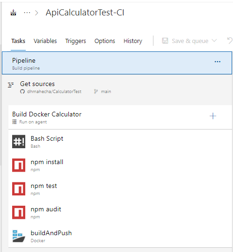Viewport: 233px width, 252px height.
Task: Click the main branch label
Action: click(106, 92)
